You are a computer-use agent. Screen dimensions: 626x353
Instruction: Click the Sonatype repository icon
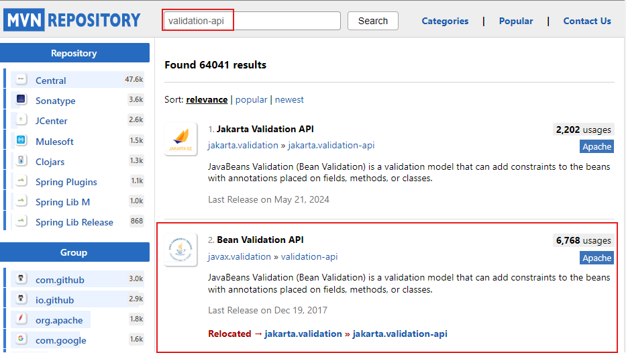coord(21,99)
